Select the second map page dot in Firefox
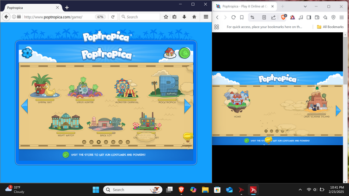This screenshot has width=349, height=196. tap(92, 142)
